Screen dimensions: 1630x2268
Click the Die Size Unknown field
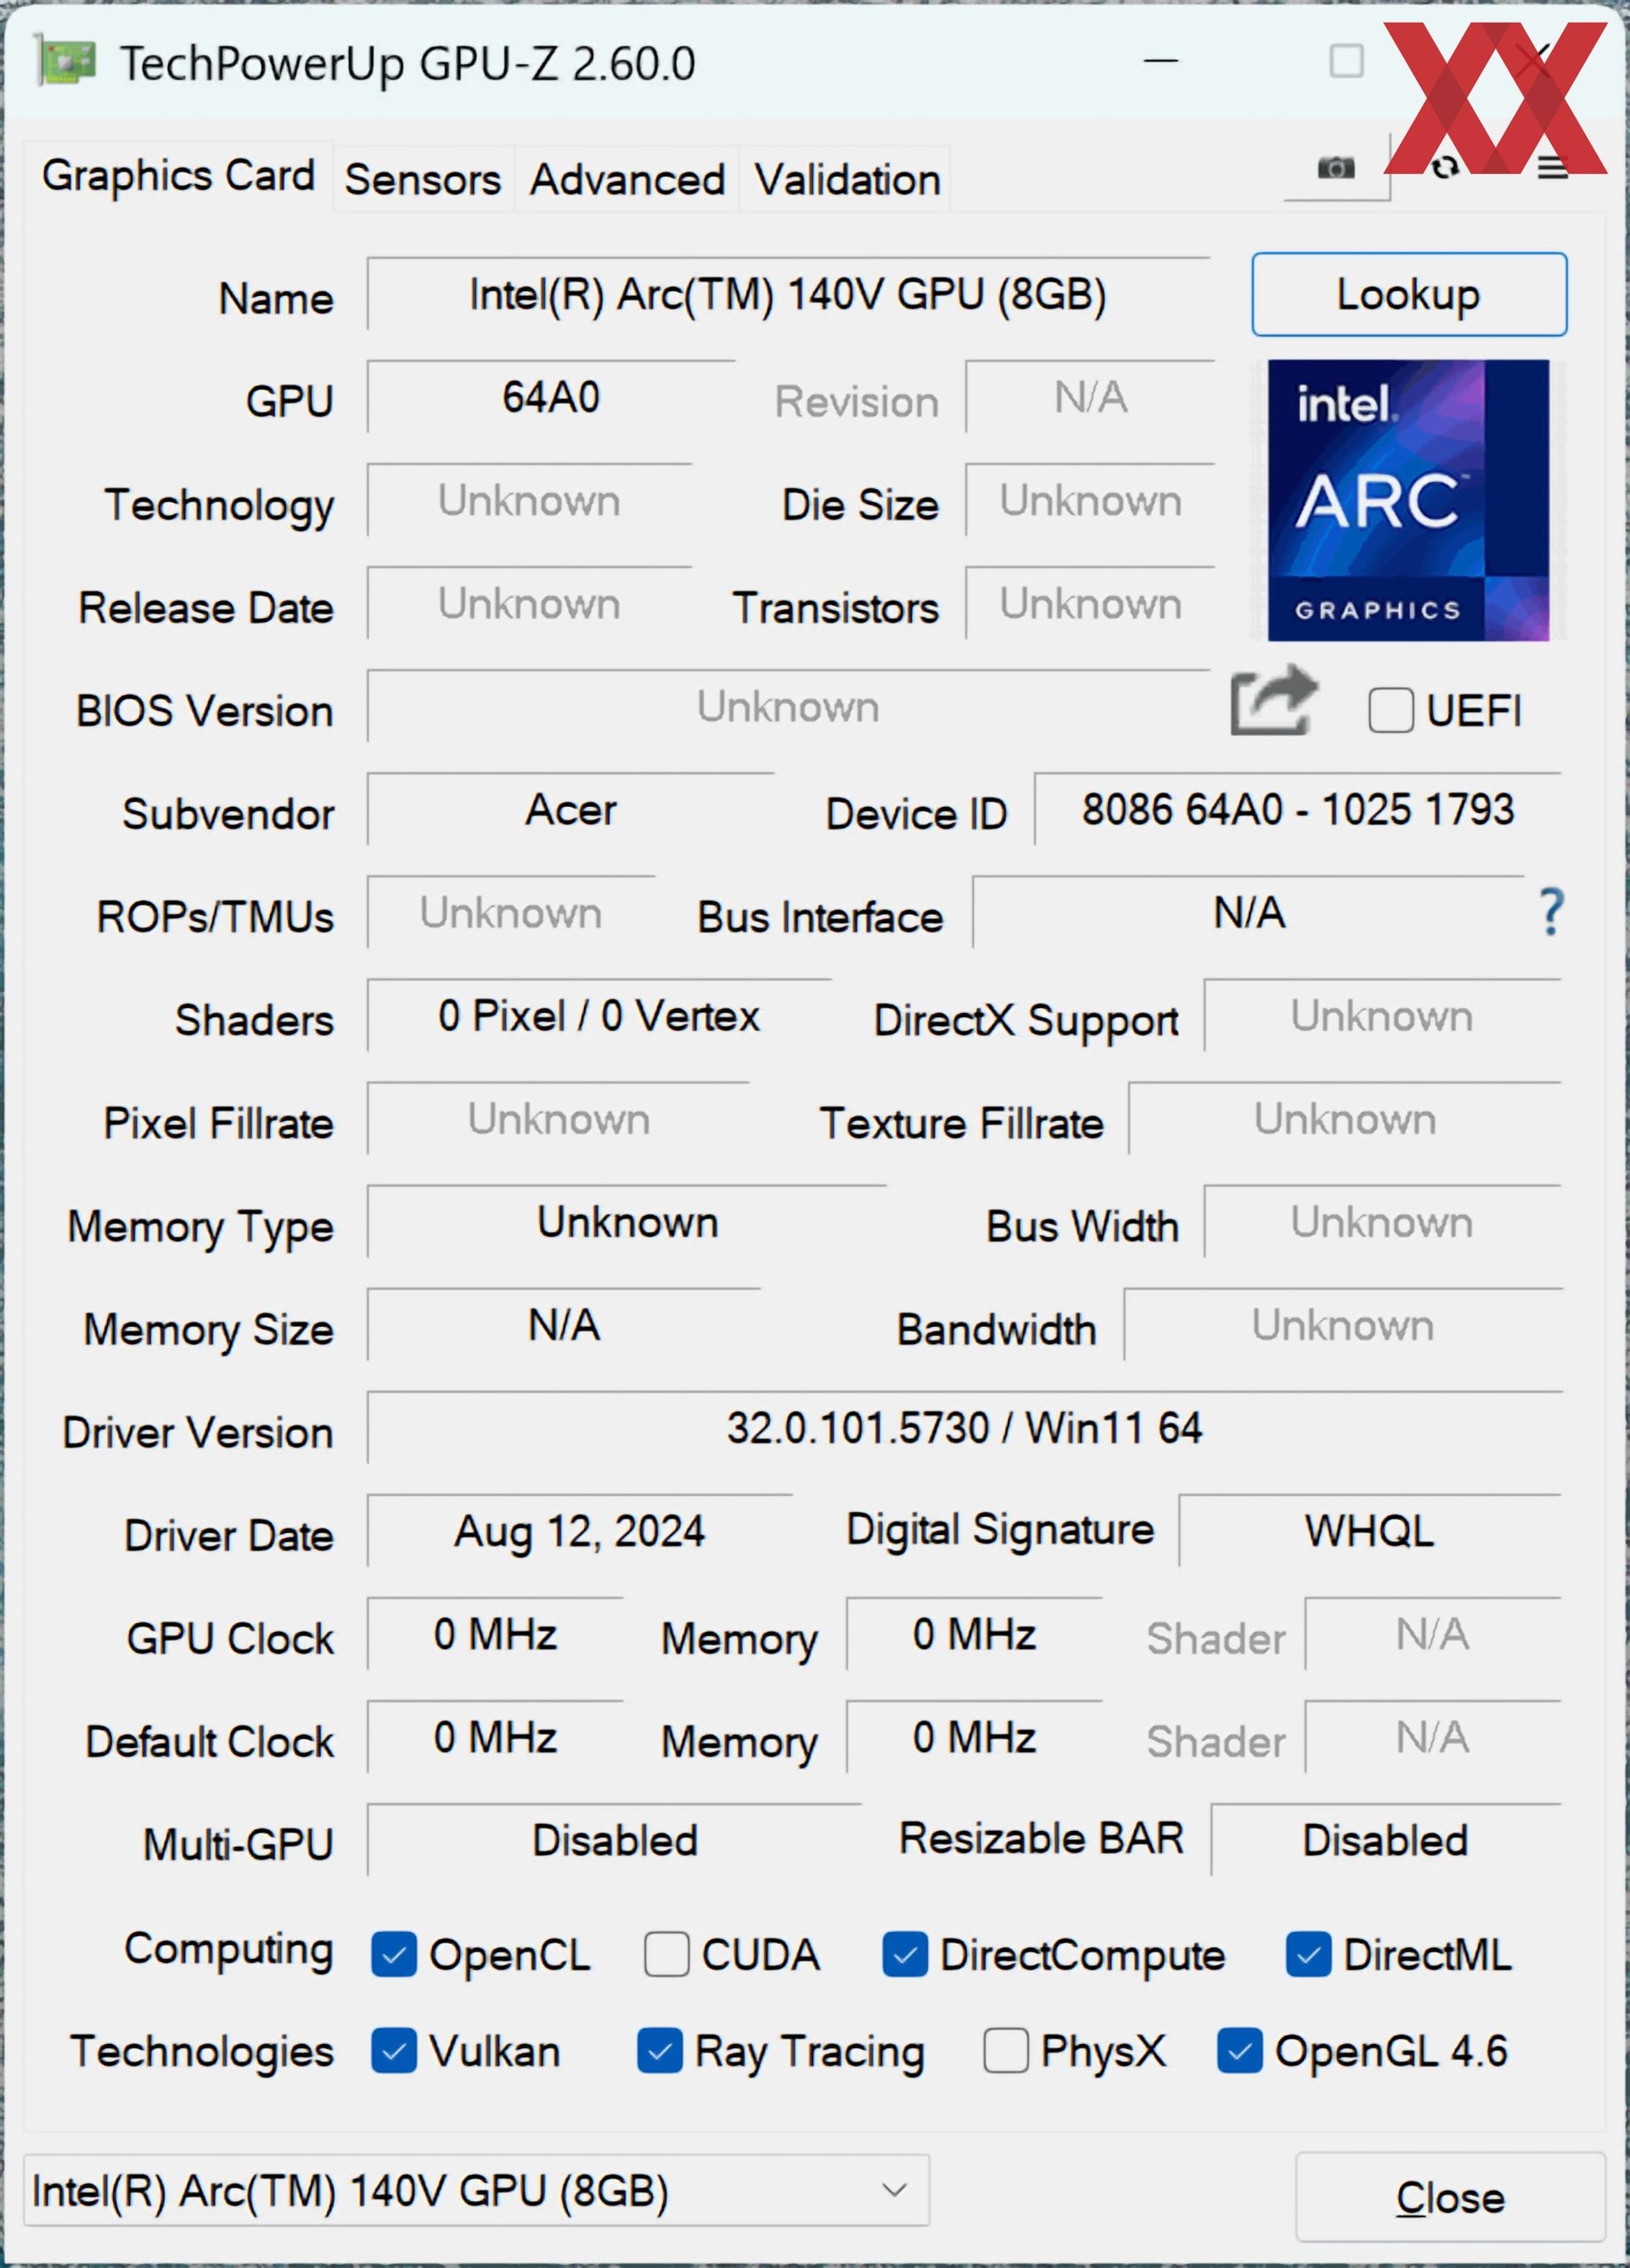point(1091,500)
